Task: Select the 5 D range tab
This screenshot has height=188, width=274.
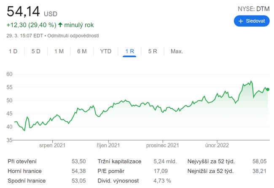Action: tap(36, 51)
